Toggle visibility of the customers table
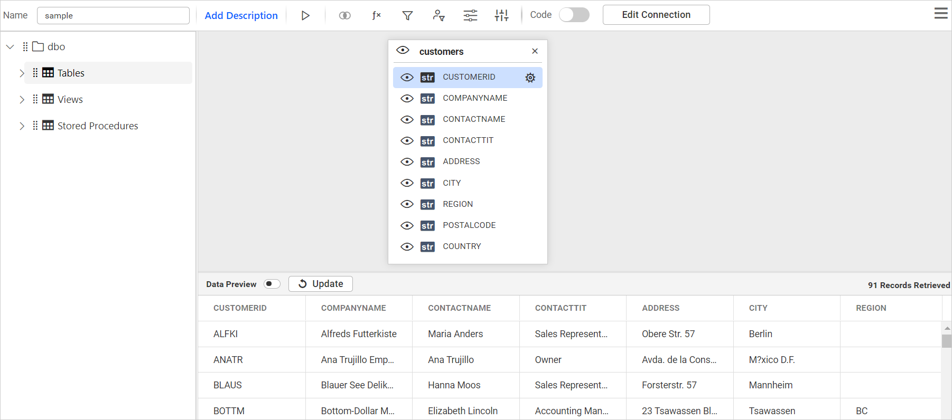Screen dimensions: 952x420 click(x=403, y=51)
